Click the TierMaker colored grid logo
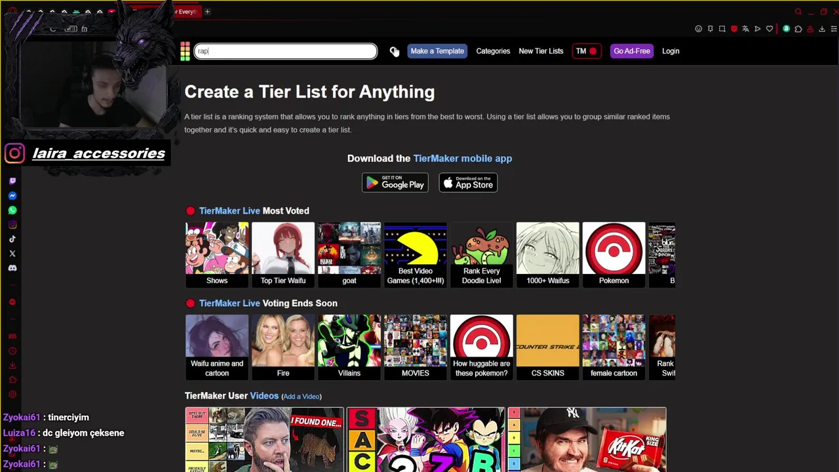839x472 pixels. coord(185,51)
